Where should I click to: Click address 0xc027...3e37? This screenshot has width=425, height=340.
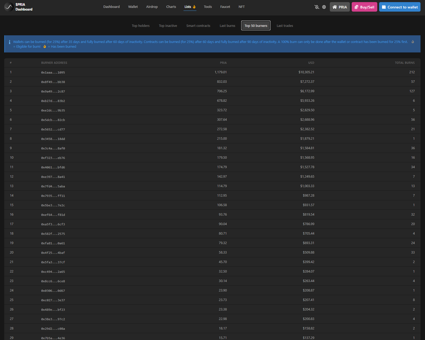53,300
